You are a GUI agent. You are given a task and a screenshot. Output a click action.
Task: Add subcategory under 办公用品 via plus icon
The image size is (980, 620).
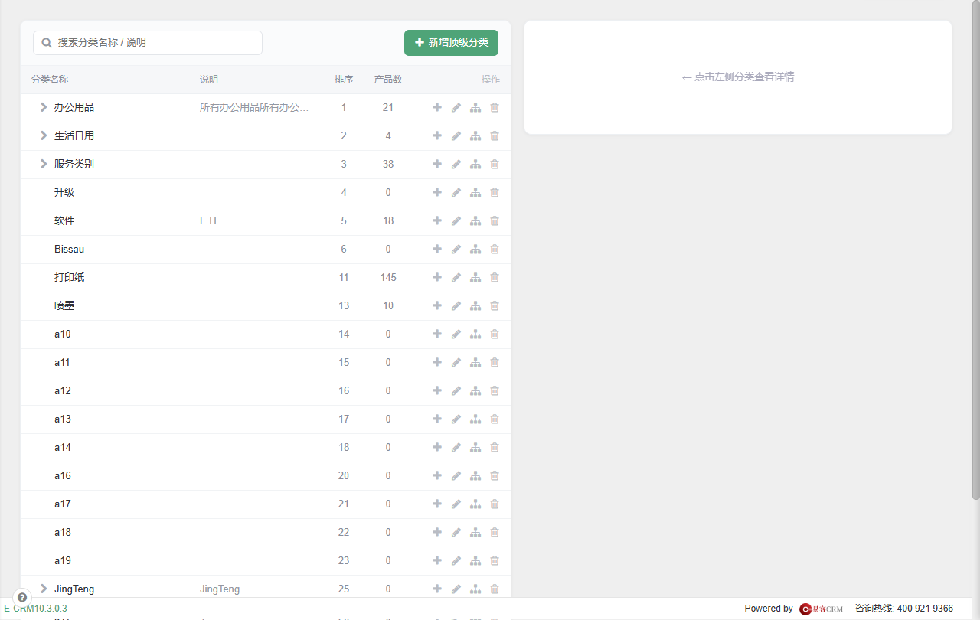(437, 107)
